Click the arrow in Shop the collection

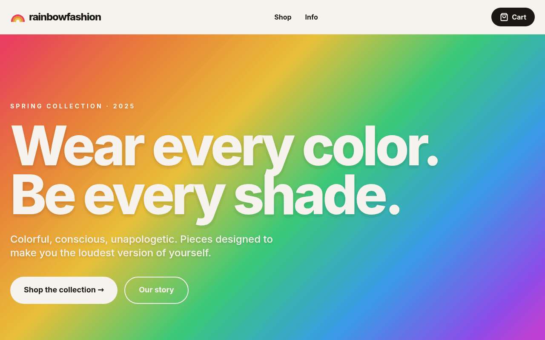click(x=101, y=290)
